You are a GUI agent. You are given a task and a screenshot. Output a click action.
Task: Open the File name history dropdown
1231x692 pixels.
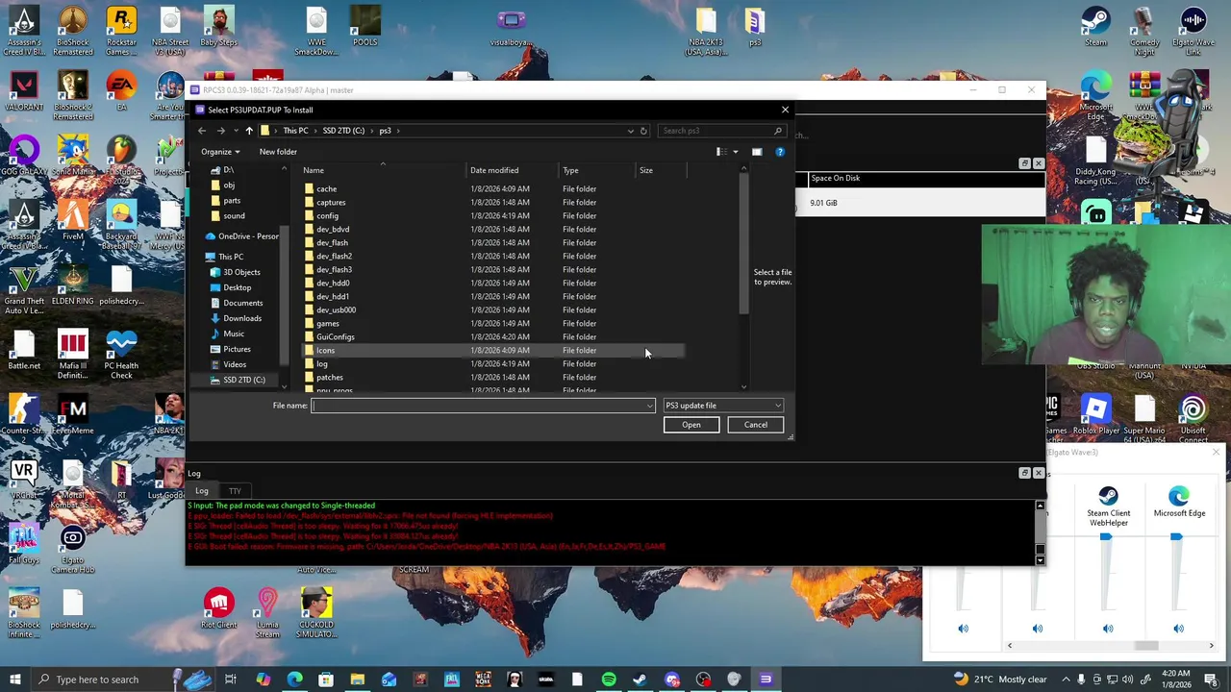click(x=650, y=406)
